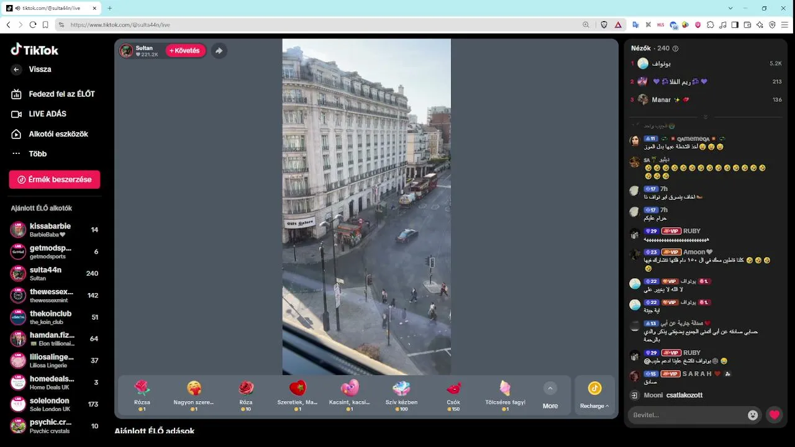Expand the top viewers list chevron
Screen dimensions: 795x447
tap(706, 117)
